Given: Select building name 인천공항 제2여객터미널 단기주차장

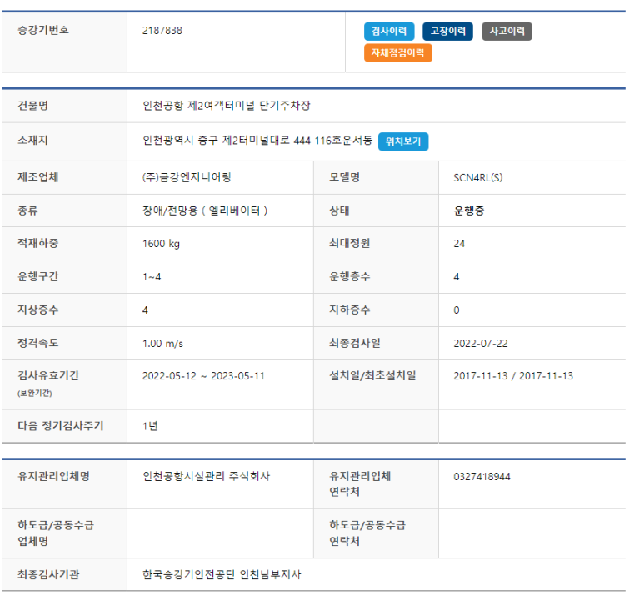Looking at the screenshot, I should click(x=227, y=106).
